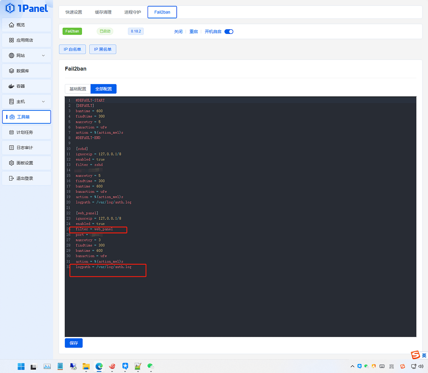This screenshot has width=428, height=373.
Task: Enable the 开机自启 startup toggle
Action: point(229,31)
